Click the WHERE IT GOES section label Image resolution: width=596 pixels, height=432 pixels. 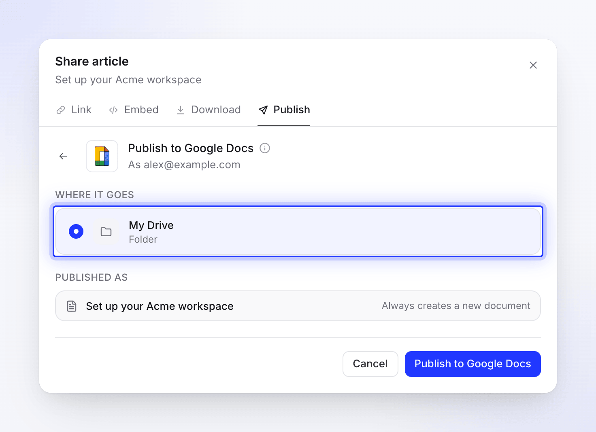95,195
